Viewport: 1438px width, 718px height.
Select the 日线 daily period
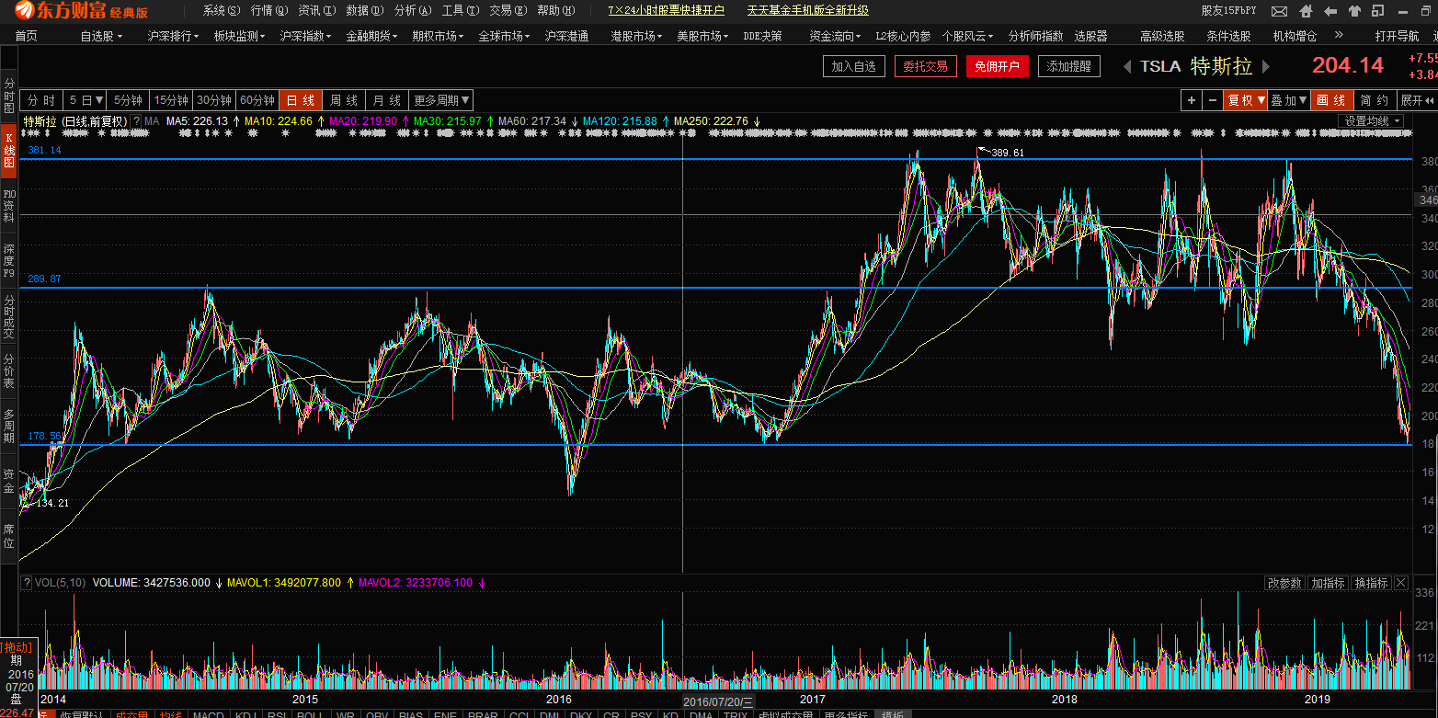301,100
